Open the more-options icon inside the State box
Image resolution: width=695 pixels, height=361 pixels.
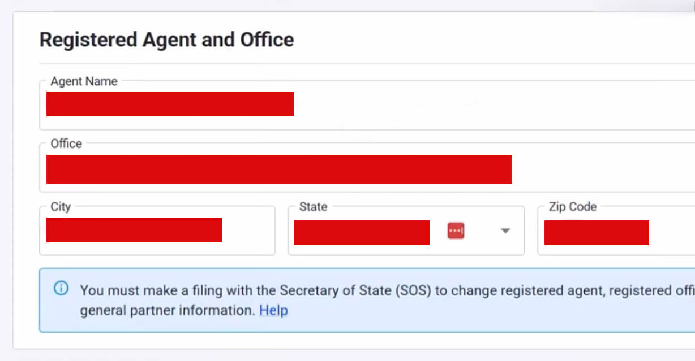456,231
